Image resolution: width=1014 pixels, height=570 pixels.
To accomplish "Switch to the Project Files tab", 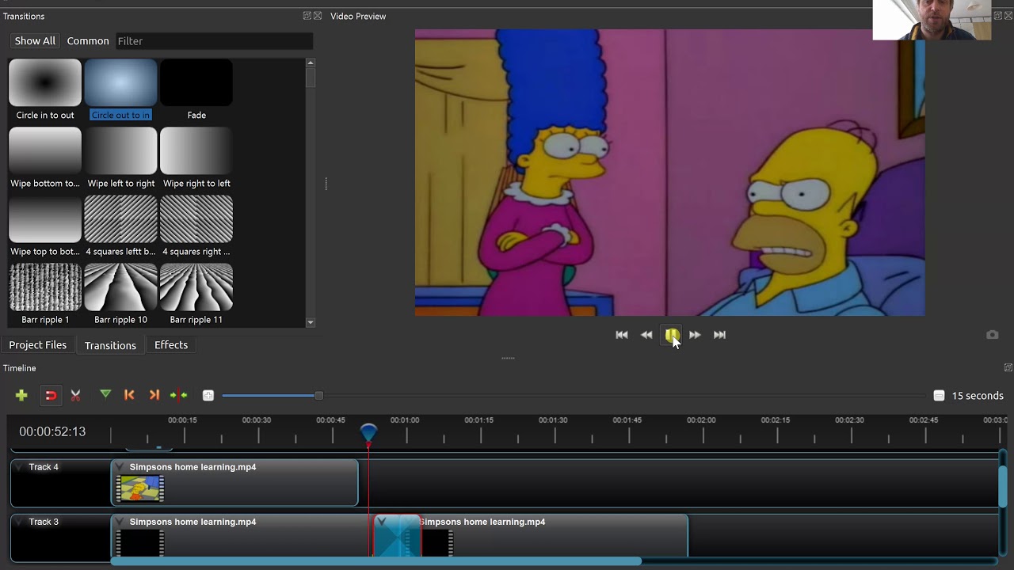I will click(38, 345).
